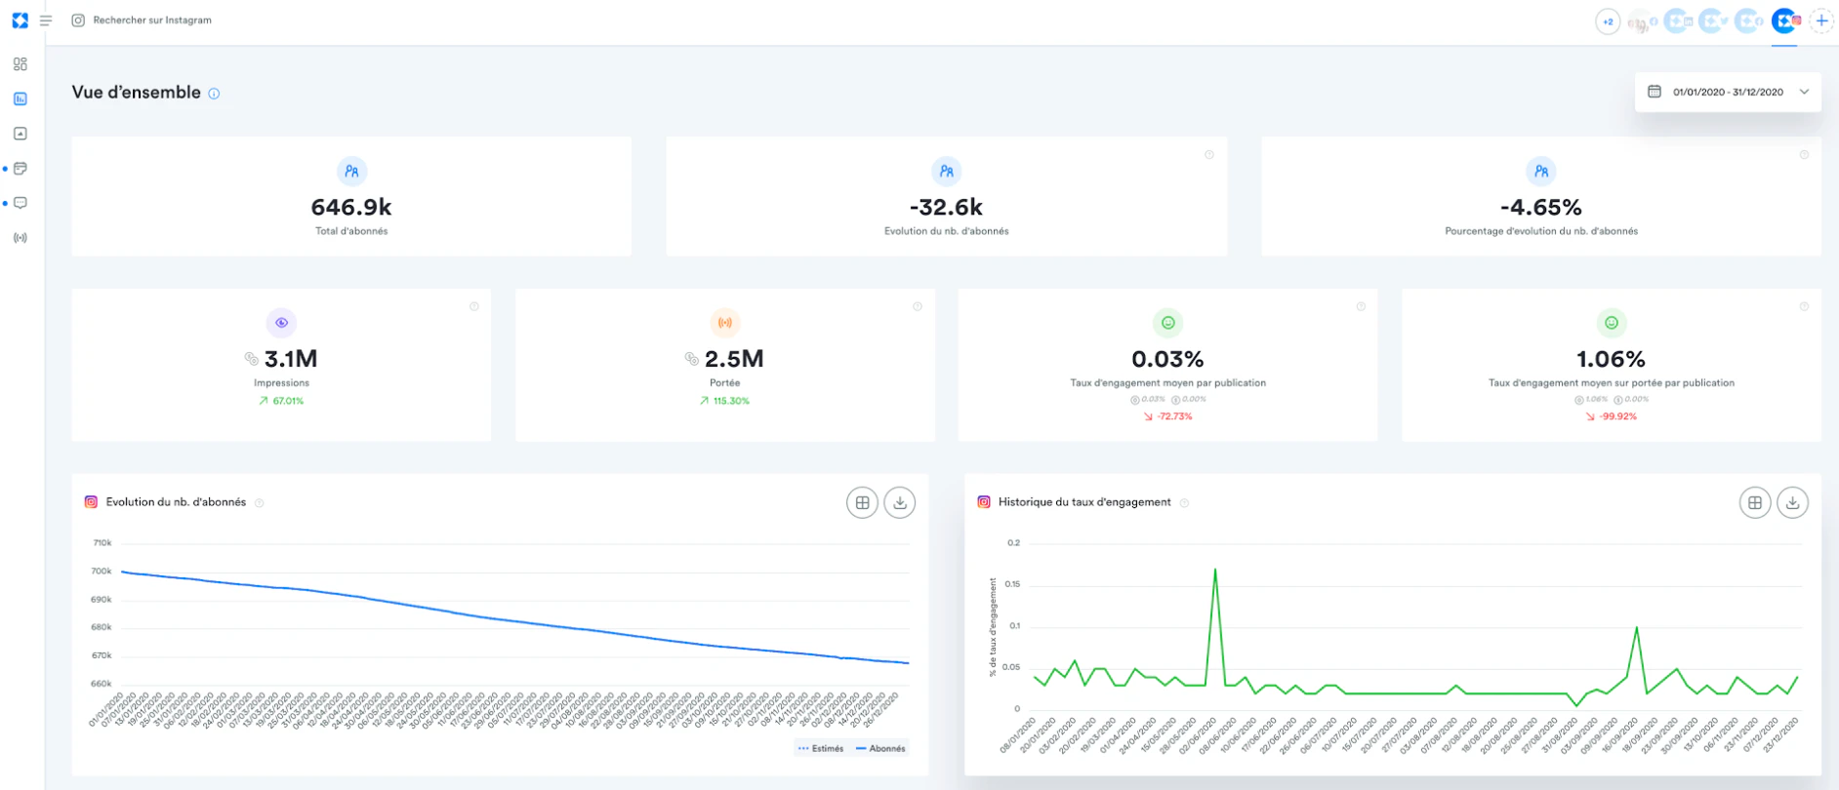Add a new social account with plus button
1839x790 pixels.
click(x=1821, y=20)
